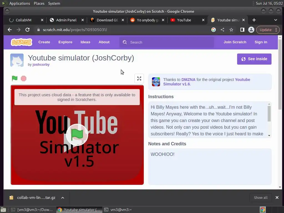Switch to the CollabVM tab
Image resolution: width=284 pixels, height=213 pixels.
[23, 20]
